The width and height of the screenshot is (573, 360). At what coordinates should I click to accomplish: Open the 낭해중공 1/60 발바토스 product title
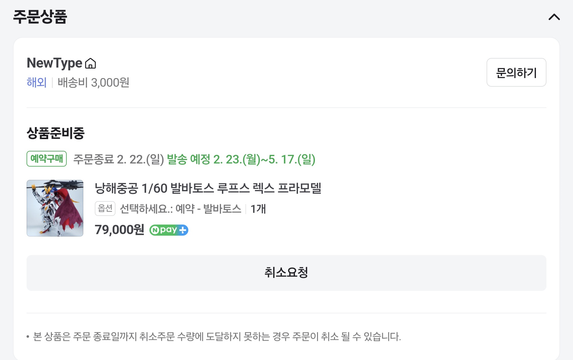[x=208, y=188]
